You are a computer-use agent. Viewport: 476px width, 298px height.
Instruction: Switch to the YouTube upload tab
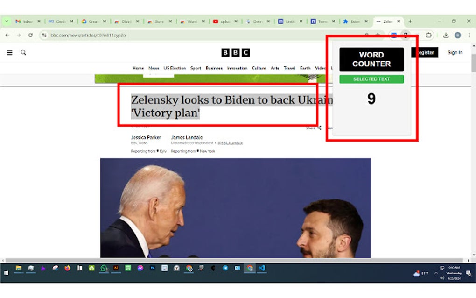(x=223, y=21)
